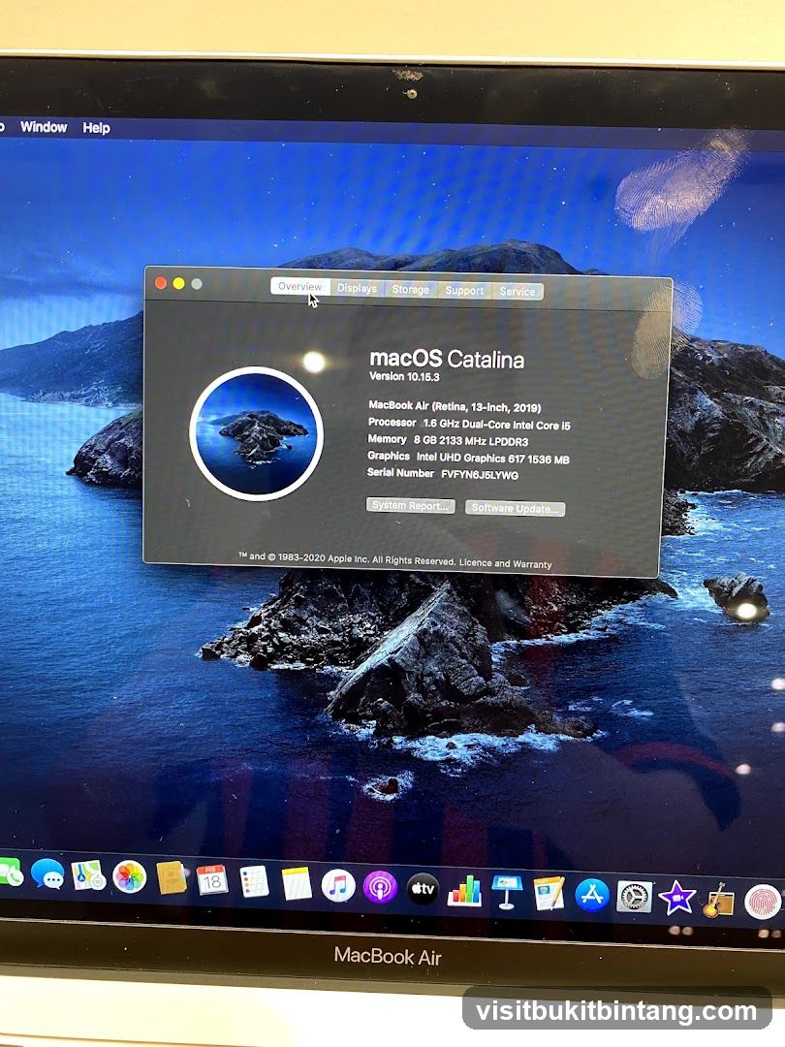Viewport: 785px width, 1047px height.
Task: Click the macOS Catalina title text
Action: (x=447, y=360)
